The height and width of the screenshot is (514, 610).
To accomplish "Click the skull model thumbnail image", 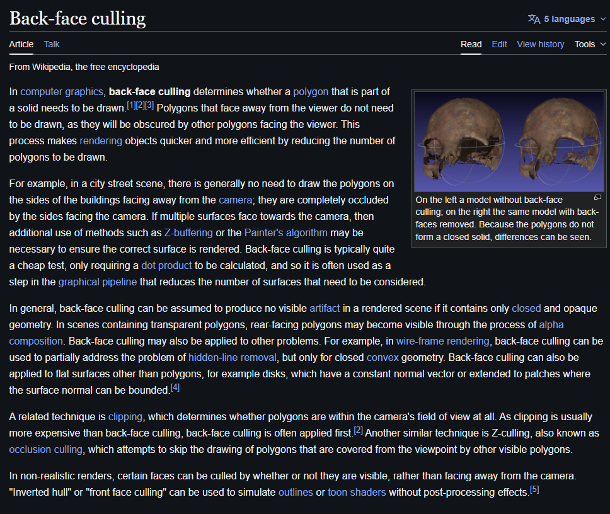I will click(x=509, y=140).
